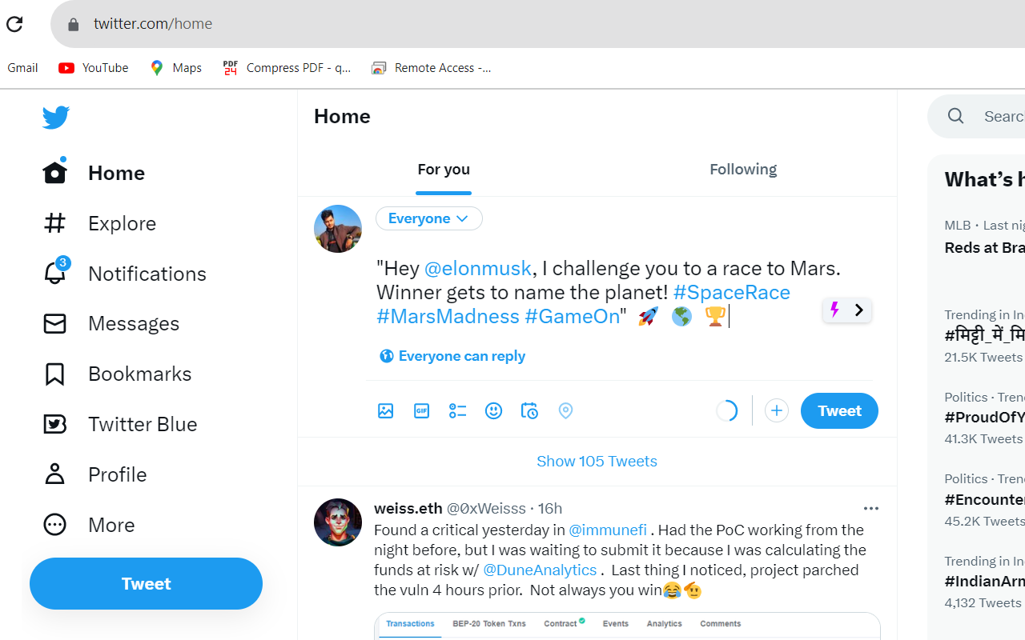
Task: Add another tweet to the thread
Action: click(776, 410)
